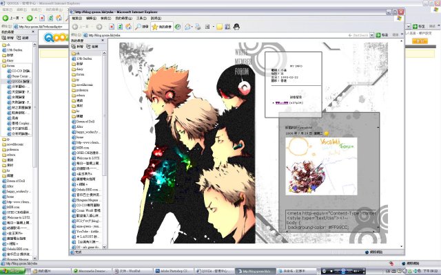This screenshot has width=441, height=275.
Task: Click the QQ penguin icon in the toolbar
Action: click(236, 27)
